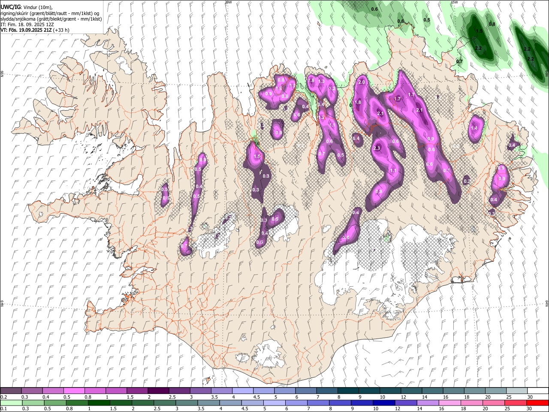Click the 66N latitude label on right edge
Image resolution: width=549 pixels, height=412 pixels.
click(547, 73)
